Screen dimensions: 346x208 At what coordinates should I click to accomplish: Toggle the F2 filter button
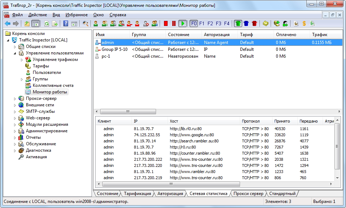(x=210, y=23)
